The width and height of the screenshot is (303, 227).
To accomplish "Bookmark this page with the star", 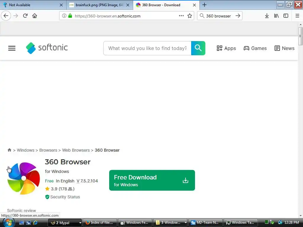I will (190, 16).
